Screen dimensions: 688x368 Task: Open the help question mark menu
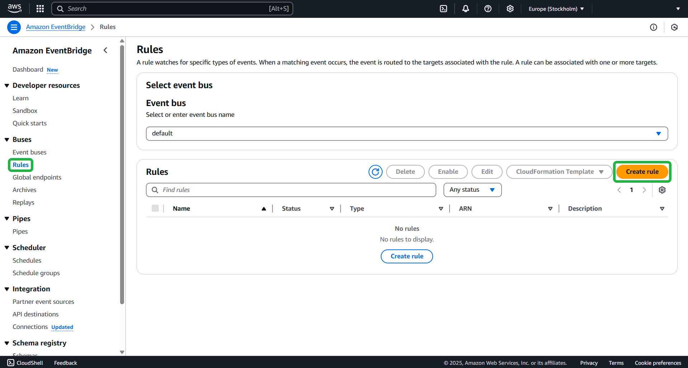[x=488, y=9]
